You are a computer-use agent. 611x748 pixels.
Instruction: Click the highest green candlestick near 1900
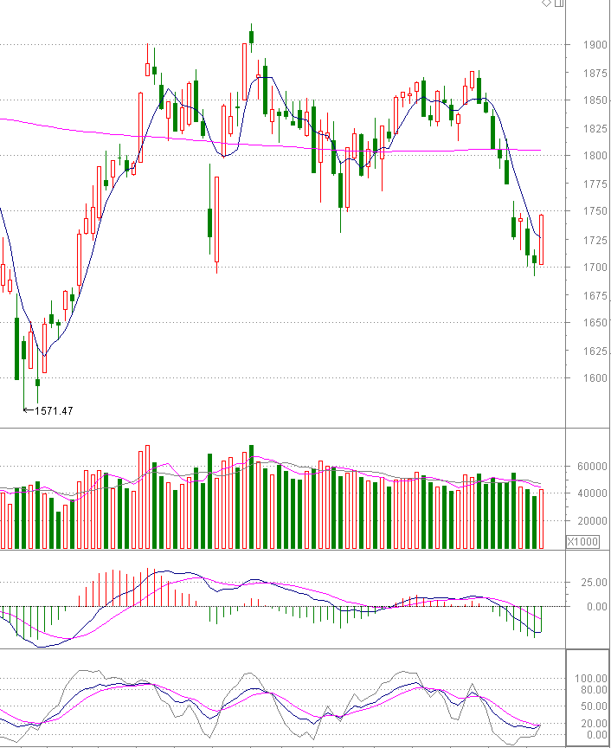251,36
